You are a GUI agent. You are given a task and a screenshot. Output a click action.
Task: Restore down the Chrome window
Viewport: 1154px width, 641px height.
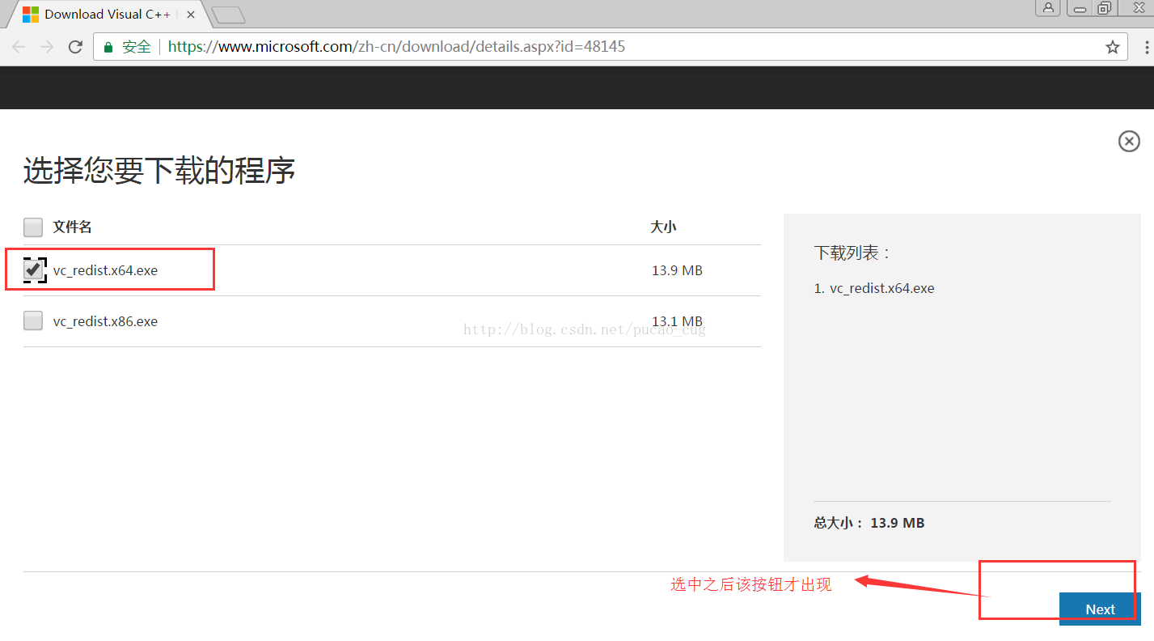click(x=1104, y=8)
